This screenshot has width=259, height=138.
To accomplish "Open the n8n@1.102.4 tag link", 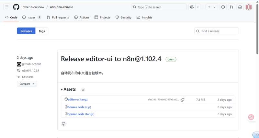I will (30, 71).
